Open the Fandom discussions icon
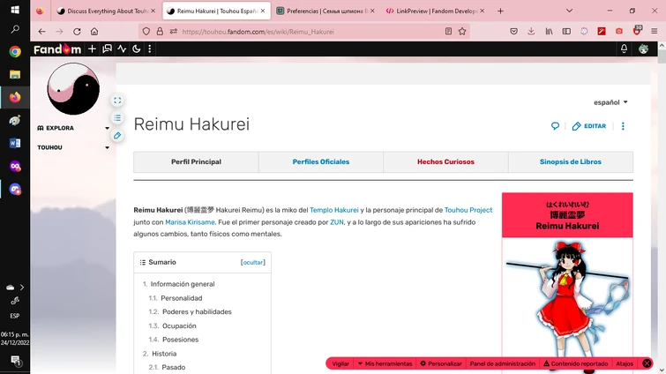Viewport: 666px width, 374px height. point(107,49)
